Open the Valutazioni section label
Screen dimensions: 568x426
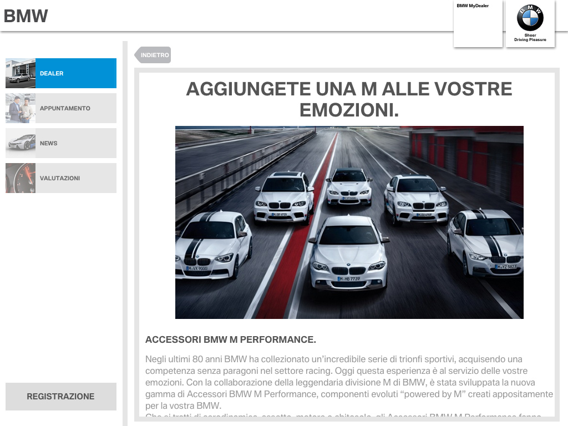[76, 178]
